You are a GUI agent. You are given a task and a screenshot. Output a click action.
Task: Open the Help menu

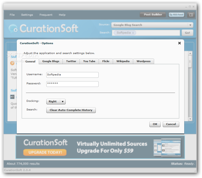62,15
